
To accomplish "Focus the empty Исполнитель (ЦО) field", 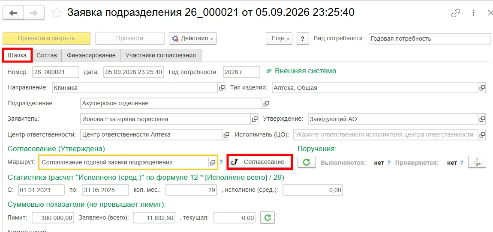I will (x=386, y=135).
